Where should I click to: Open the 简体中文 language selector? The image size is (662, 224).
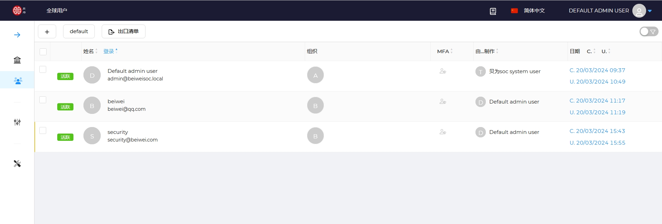point(528,11)
